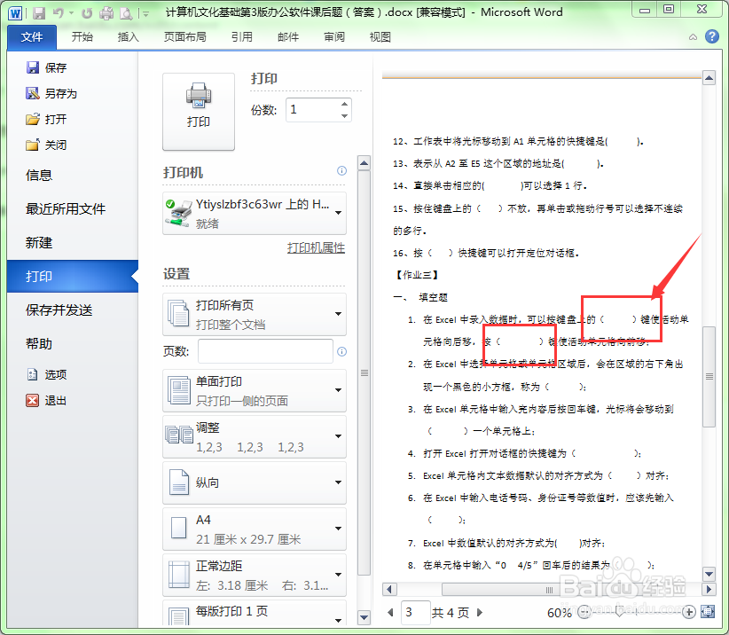Switch to the 视图 tab

point(380,36)
